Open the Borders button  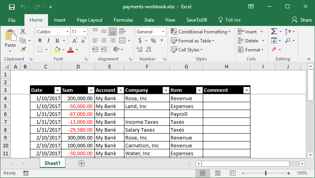40,49
